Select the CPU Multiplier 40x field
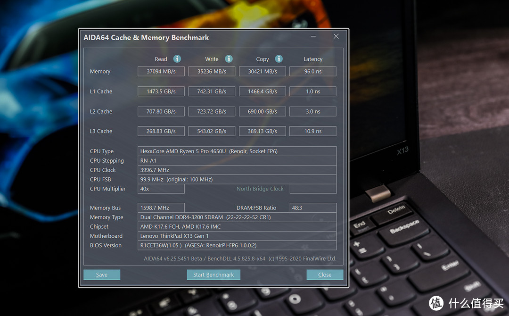Image resolution: width=509 pixels, height=316 pixels. click(x=161, y=189)
